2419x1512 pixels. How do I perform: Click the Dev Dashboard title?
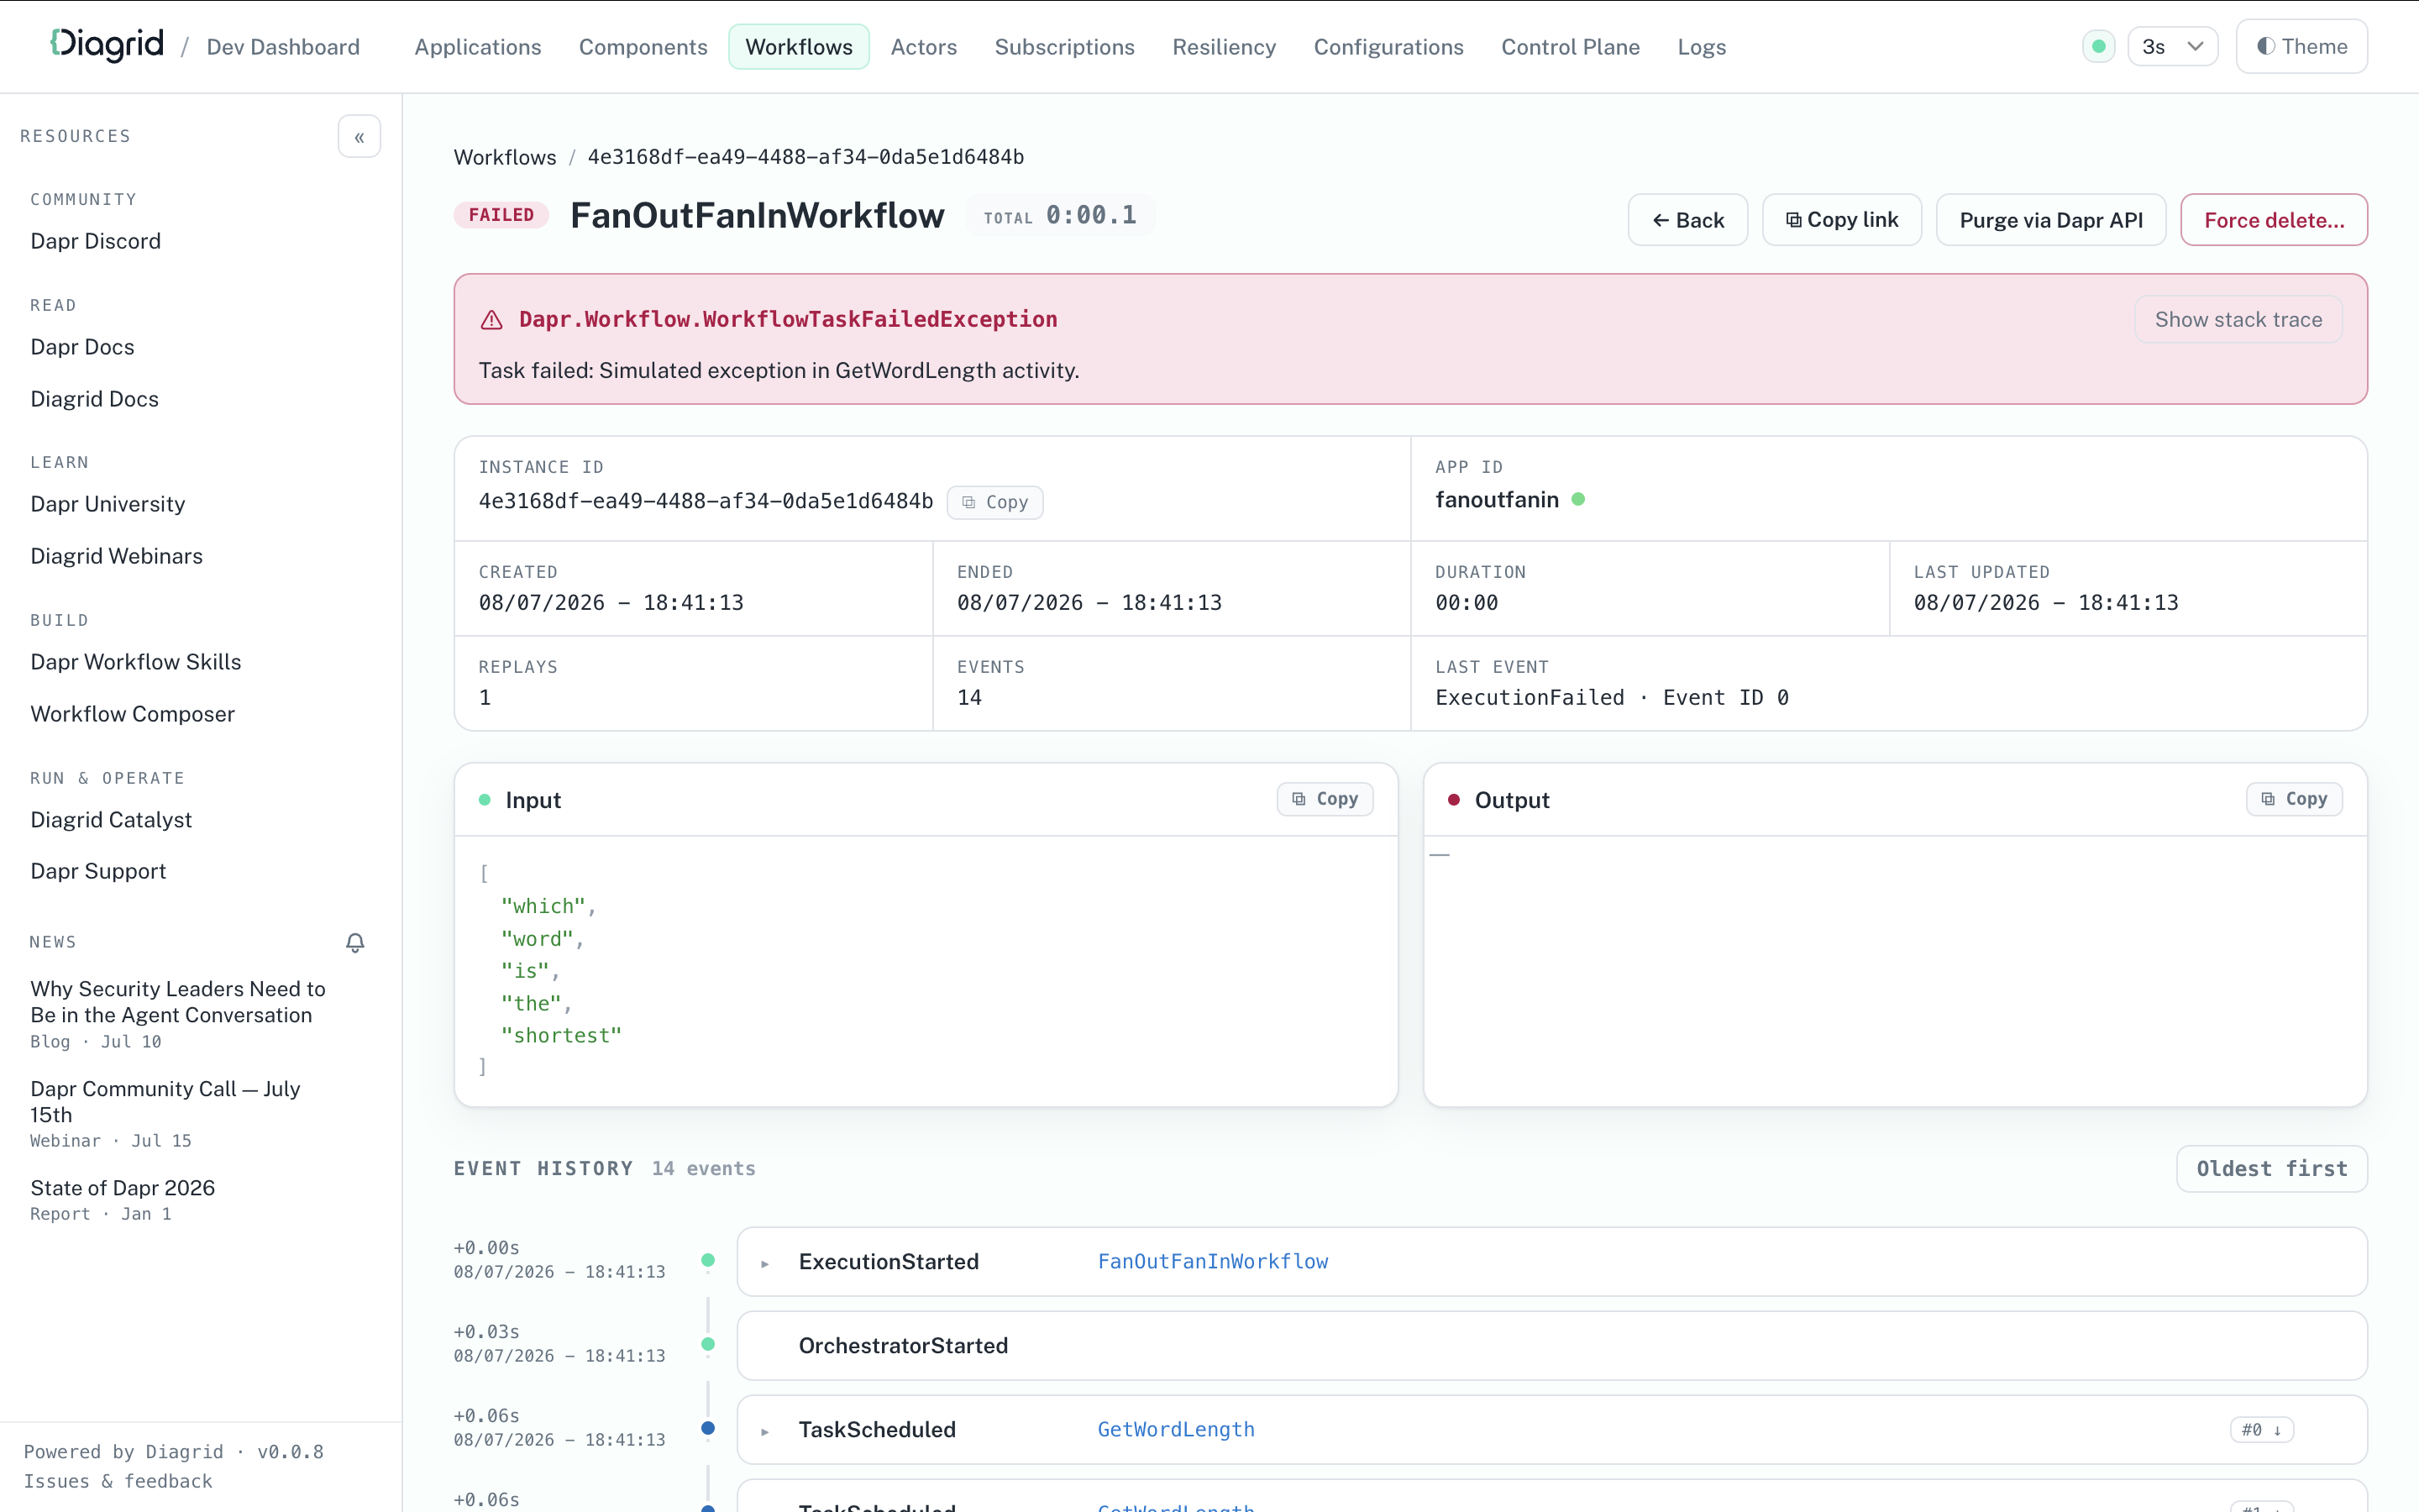(283, 46)
